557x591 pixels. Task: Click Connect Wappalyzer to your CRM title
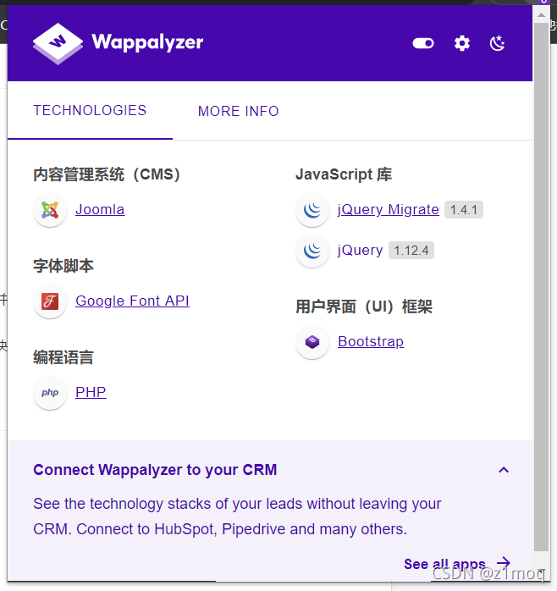pyautogui.click(x=155, y=470)
